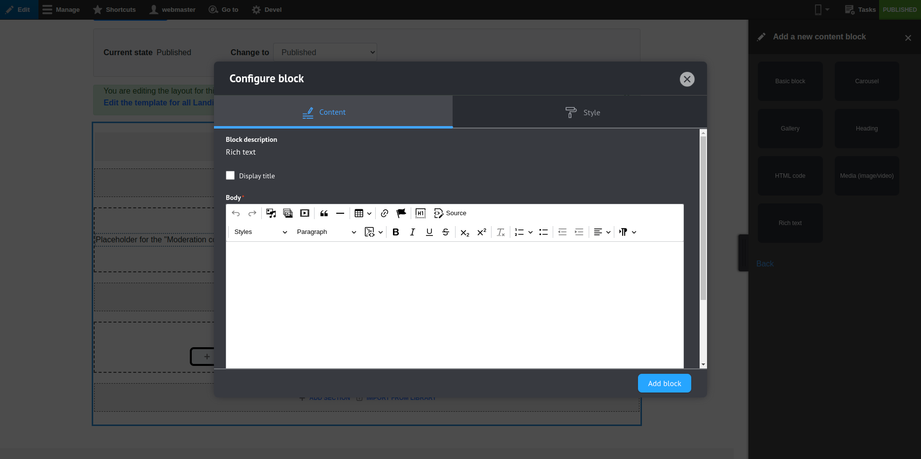This screenshot has width=921, height=459.
Task: Open the code block dropdown
Action: (374, 232)
